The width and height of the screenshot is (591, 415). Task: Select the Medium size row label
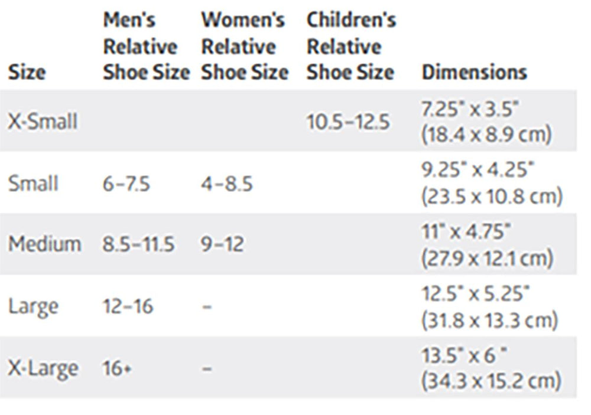tap(44, 244)
